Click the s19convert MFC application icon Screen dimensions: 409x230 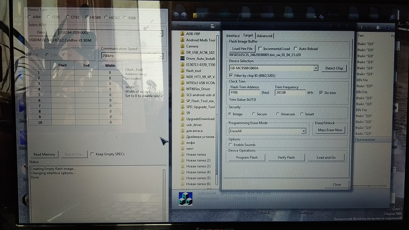click(x=186, y=199)
